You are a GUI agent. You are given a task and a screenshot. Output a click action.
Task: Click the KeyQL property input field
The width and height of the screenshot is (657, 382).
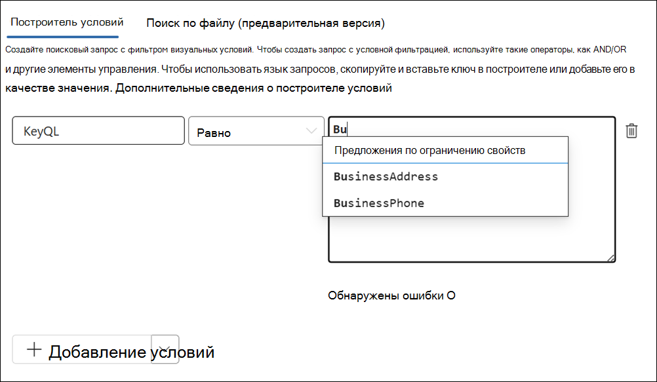[x=98, y=131]
